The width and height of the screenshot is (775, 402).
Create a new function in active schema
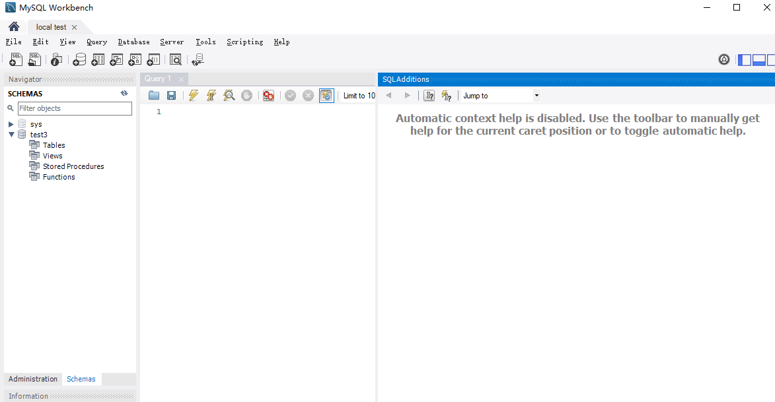154,60
